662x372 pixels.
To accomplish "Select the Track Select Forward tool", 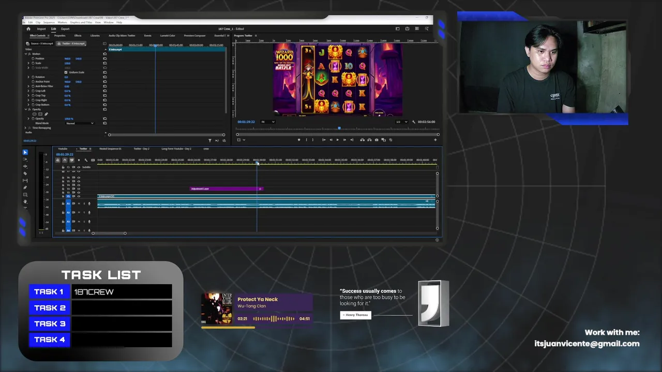I will (x=25, y=159).
